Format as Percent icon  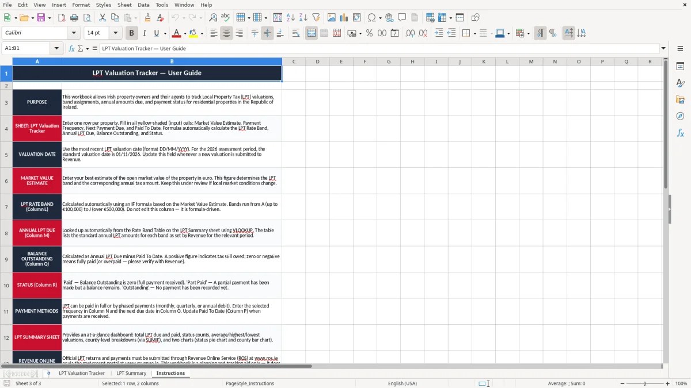[x=369, y=33]
